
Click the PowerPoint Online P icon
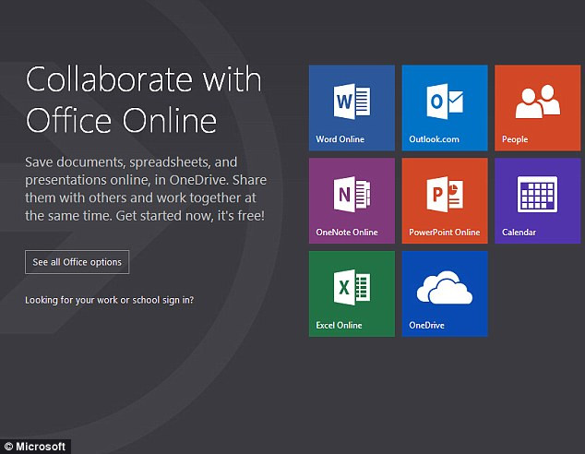click(x=444, y=195)
